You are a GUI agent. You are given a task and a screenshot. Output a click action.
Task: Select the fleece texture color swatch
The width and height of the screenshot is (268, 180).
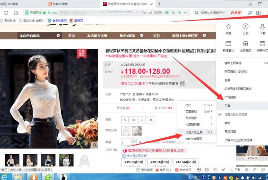tap(137, 131)
